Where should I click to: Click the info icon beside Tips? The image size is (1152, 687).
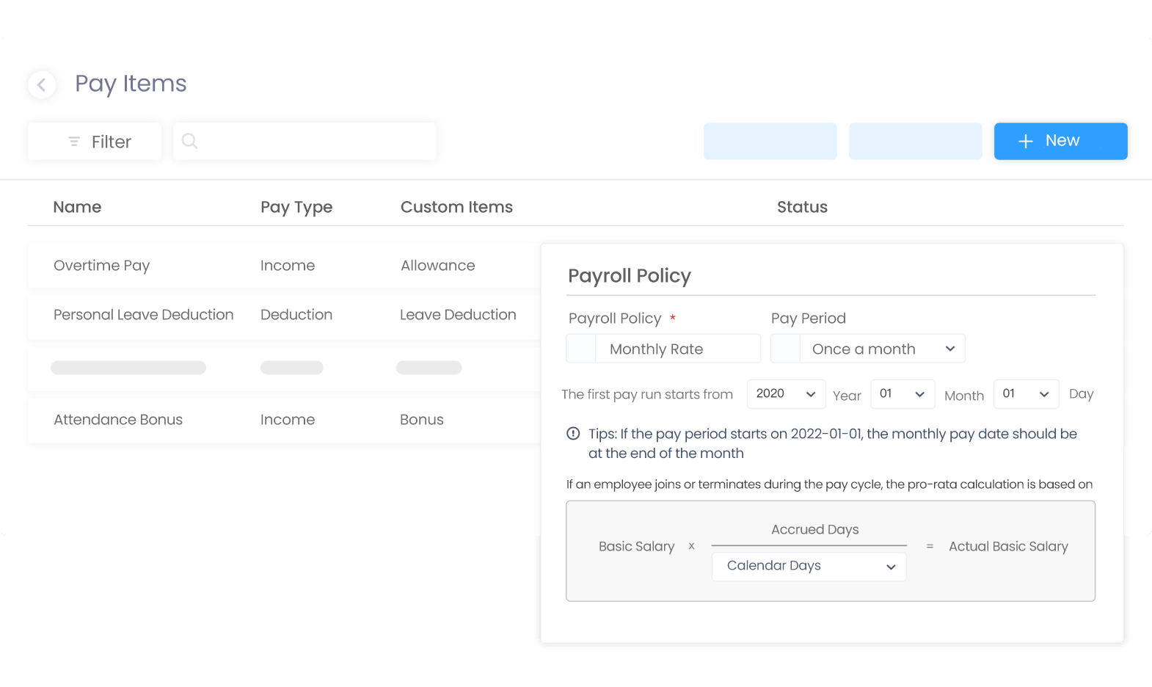point(574,434)
